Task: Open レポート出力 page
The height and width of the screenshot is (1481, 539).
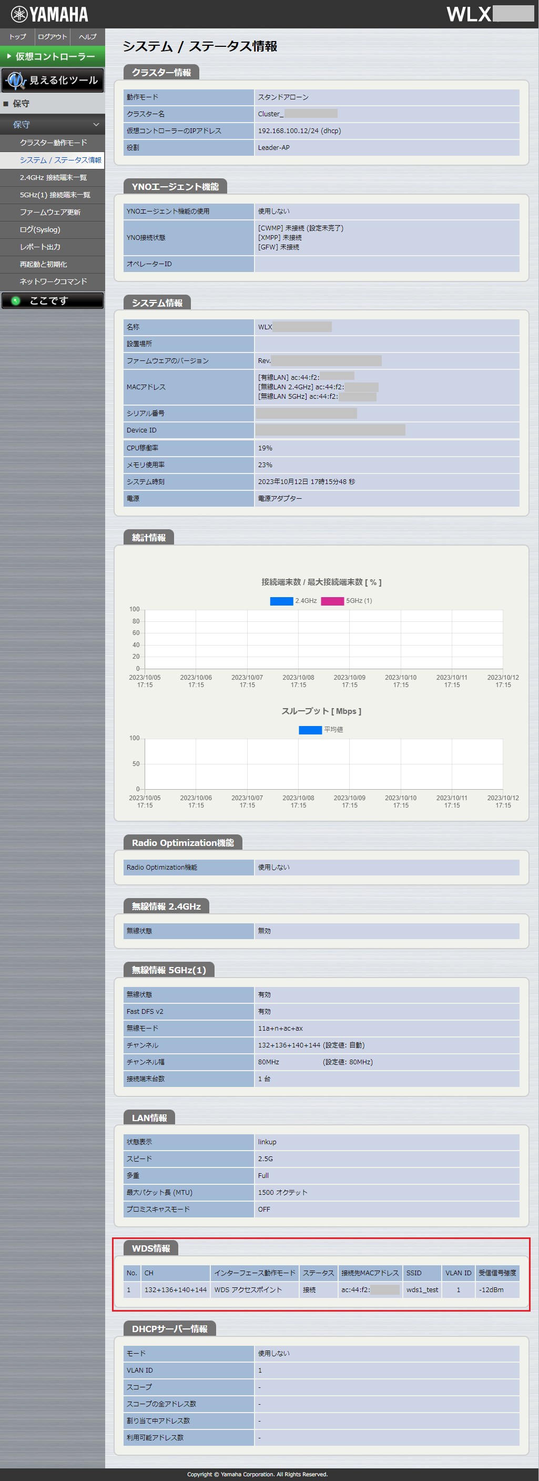Action: [39, 247]
